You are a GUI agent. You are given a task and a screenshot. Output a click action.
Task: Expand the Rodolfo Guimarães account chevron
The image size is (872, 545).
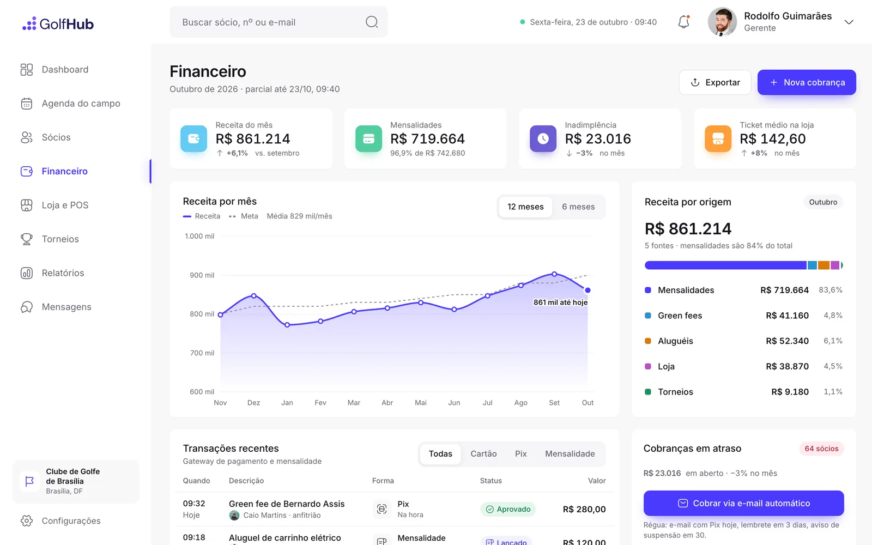click(849, 22)
